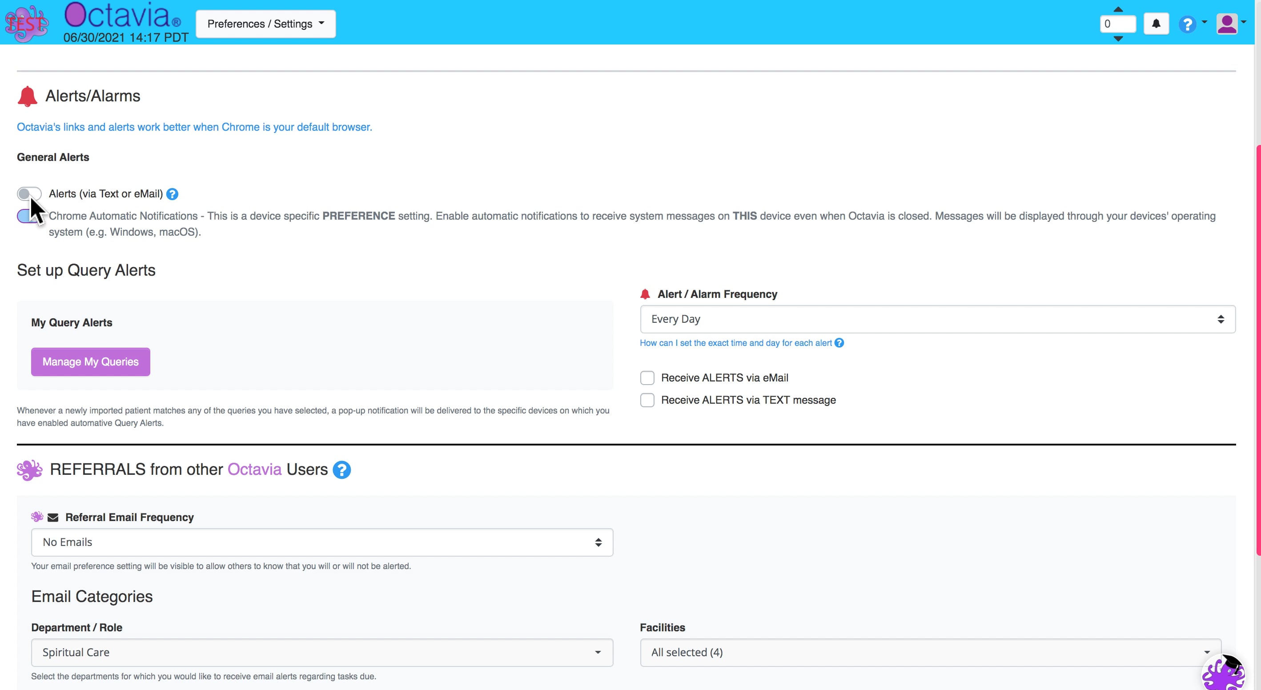Open the user profile avatar menu
The image size is (1261, 690).
pos(1227,24)
